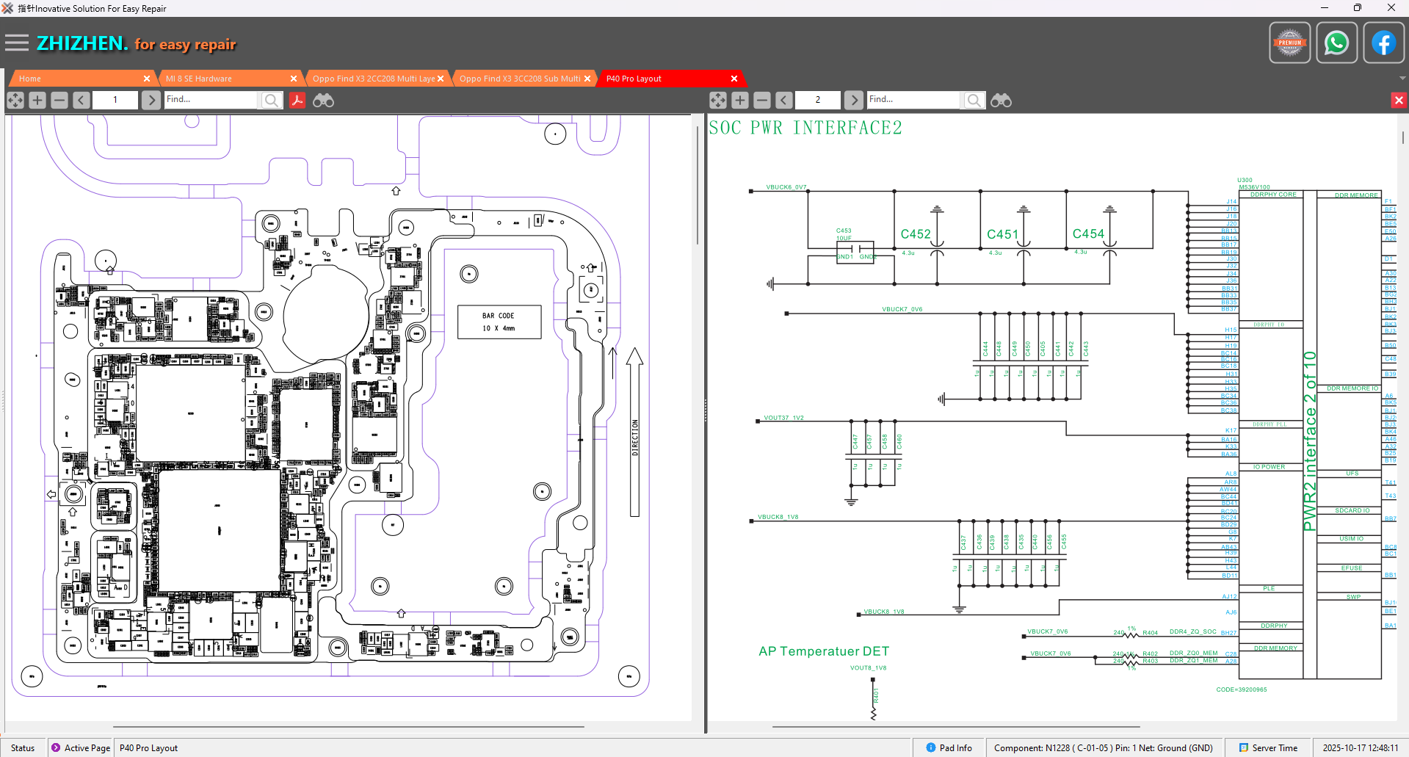Click the left pane vertical scrollbar

[x=697, y=185]
